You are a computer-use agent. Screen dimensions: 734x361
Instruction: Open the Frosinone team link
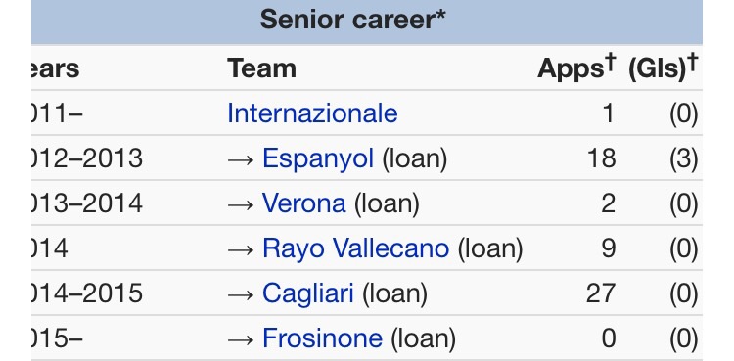(x=322, y=338)
